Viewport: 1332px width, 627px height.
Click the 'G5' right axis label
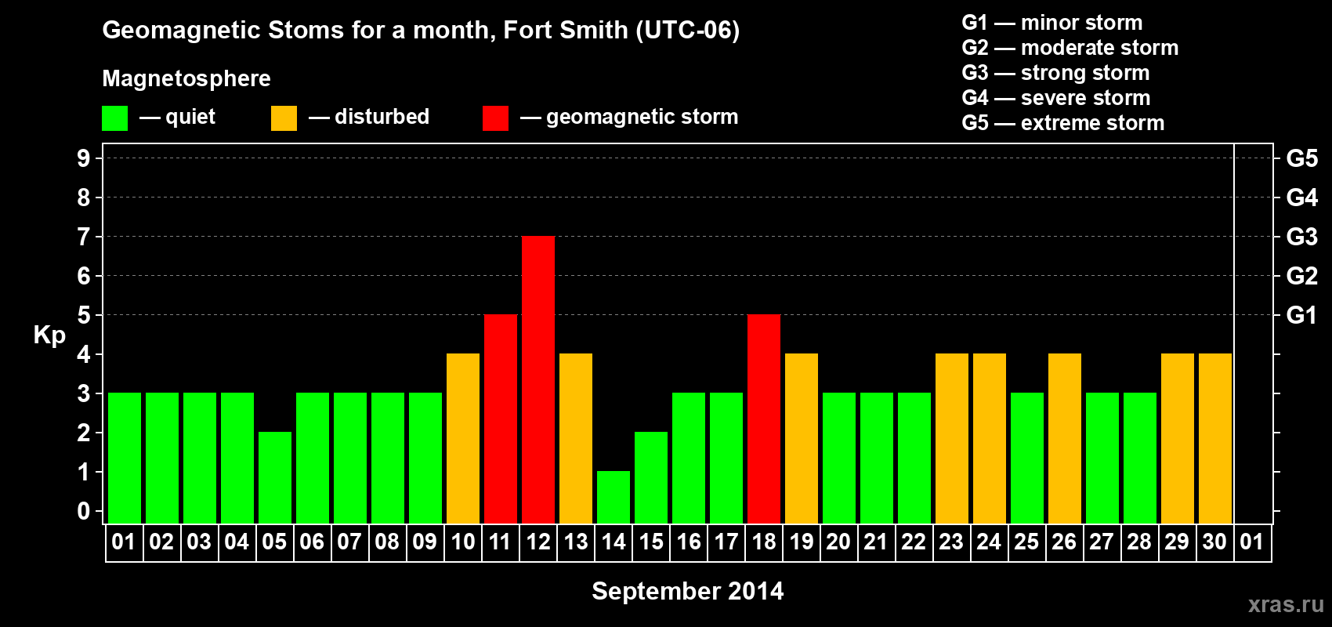point(1302,158)
